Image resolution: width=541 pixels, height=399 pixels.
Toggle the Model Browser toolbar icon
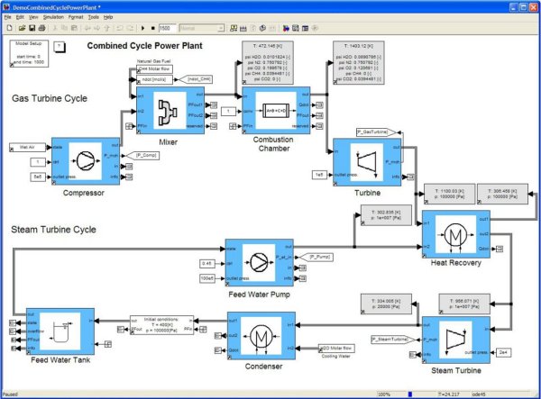[306, 28]
